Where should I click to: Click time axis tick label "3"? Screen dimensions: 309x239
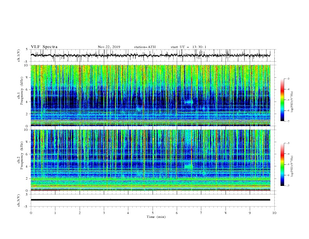tap(104, 213)
